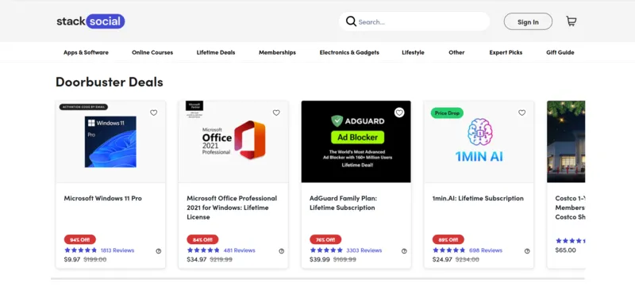The width and height of the screenshot is (635, 290).
Task: Favorite the AdGuard Family Plan deal
Action: pyautogui.click(x=399, y=113)
